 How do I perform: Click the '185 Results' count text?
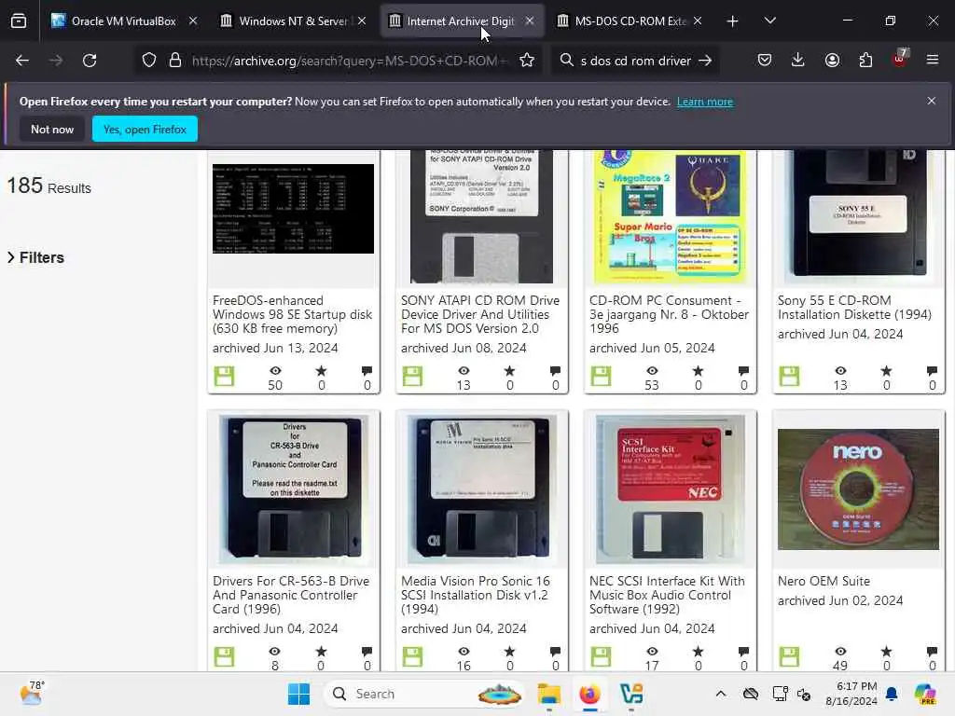pyautogui.click(x=48, y=186)
